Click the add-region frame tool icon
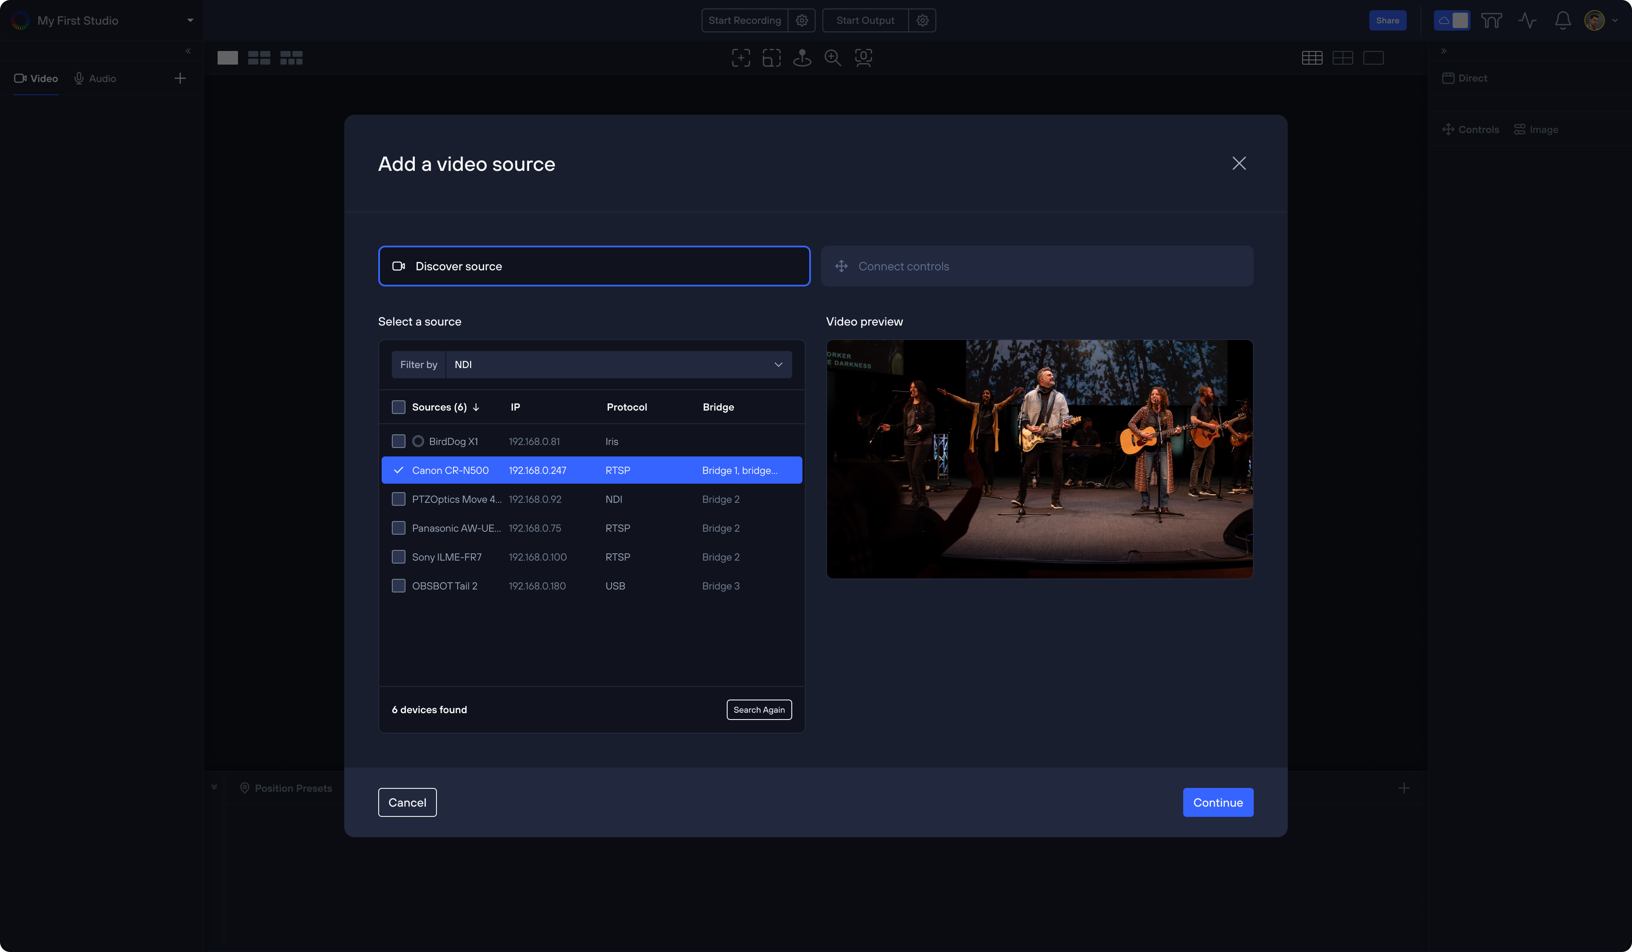 741,58
